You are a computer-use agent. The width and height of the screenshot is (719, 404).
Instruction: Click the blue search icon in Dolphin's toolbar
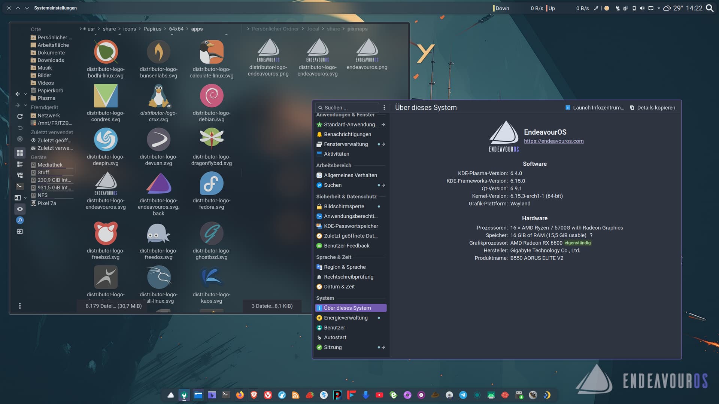pos(20,220)
